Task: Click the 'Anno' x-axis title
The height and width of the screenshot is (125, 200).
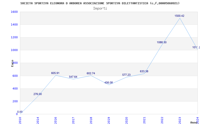Action: click(194, 122)
